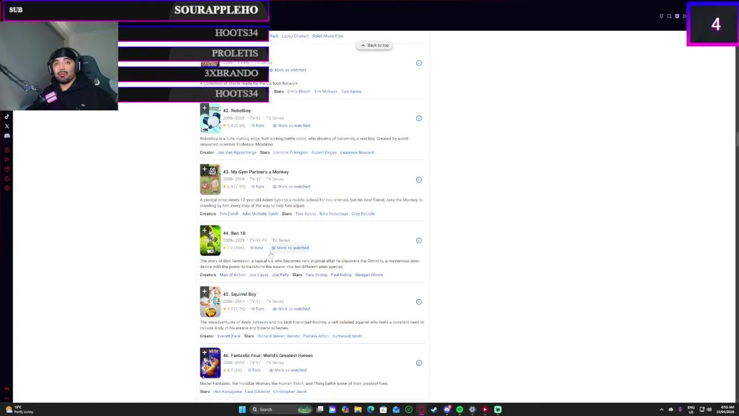Mark Ben 10 as watched

point(290,248)
